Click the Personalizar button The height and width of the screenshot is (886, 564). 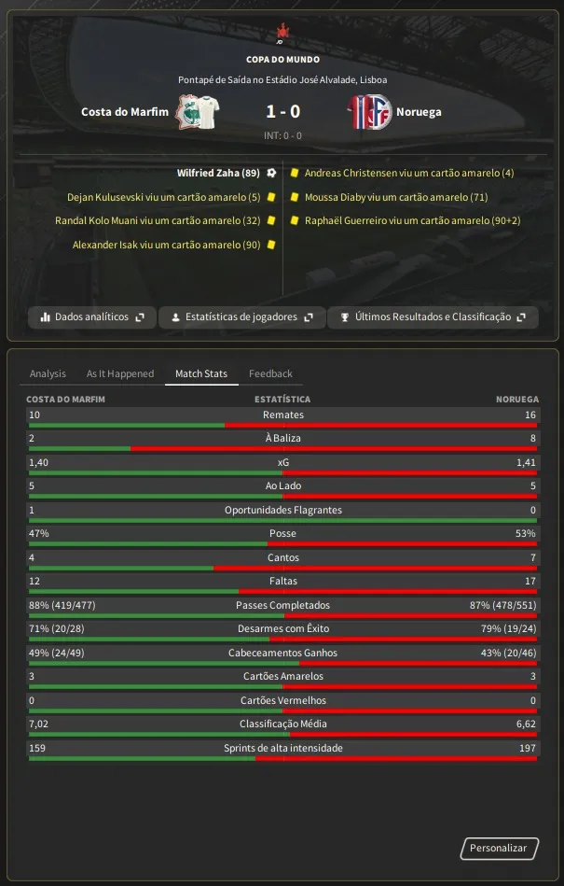(499, 848)
